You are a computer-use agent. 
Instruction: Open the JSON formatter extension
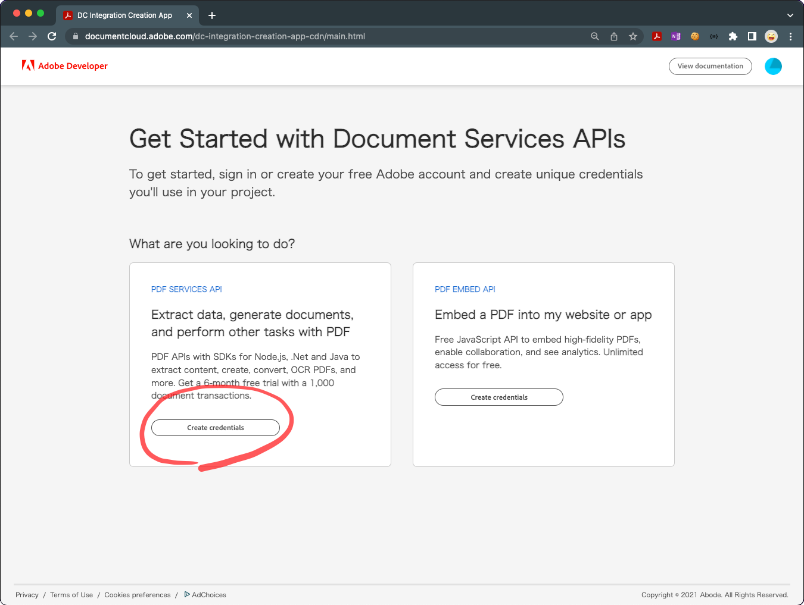714,36
